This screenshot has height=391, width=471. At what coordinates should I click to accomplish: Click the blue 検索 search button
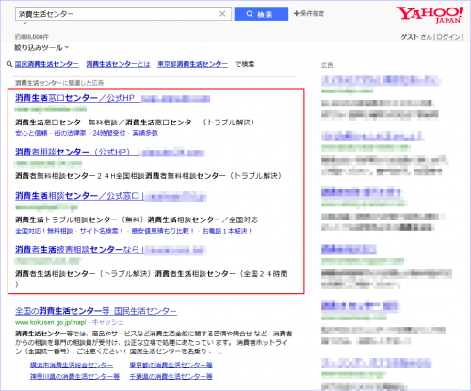tap(261, 14)
